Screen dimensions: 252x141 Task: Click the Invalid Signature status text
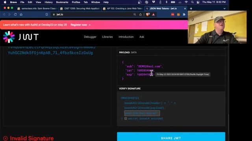(32, 138)
